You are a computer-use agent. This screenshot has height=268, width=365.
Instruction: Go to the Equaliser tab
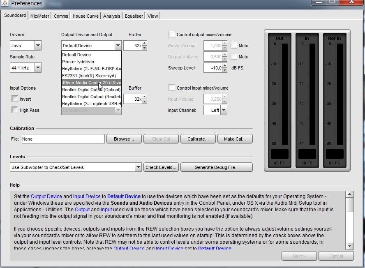[134, 16]
